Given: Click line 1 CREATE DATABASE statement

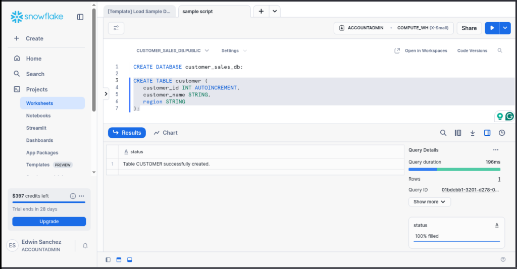Looking at the screenshot, I should tap(188, 67).
